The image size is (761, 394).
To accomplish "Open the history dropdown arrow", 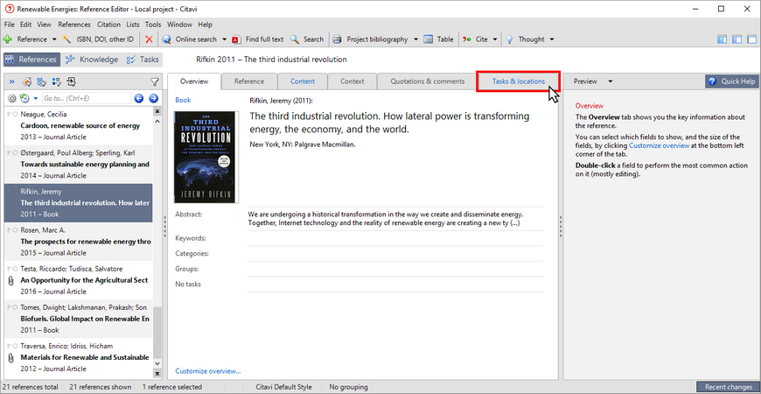I will click(36, 99).
